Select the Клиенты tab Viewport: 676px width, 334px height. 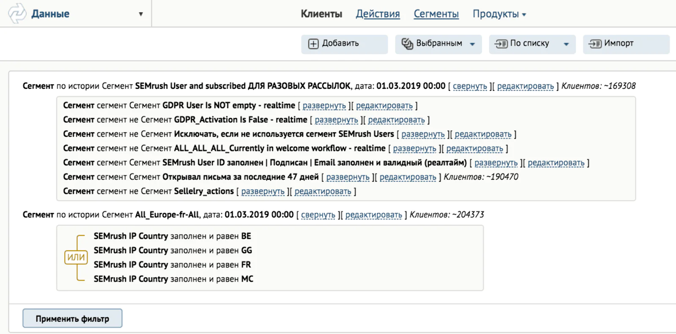321,14
